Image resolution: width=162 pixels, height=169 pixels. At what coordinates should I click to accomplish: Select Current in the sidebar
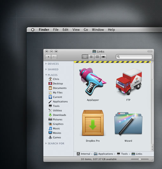point(55,97)
